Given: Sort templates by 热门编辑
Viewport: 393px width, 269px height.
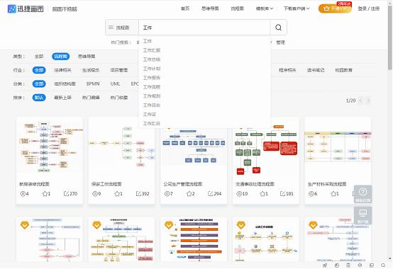Looking at the screenshot, I should point(91,98).
